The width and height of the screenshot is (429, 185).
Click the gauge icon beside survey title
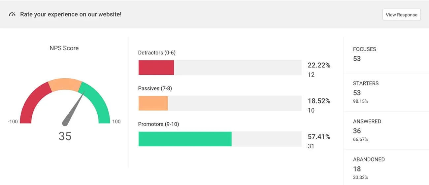pyautogui.click(x=12, y=15)
